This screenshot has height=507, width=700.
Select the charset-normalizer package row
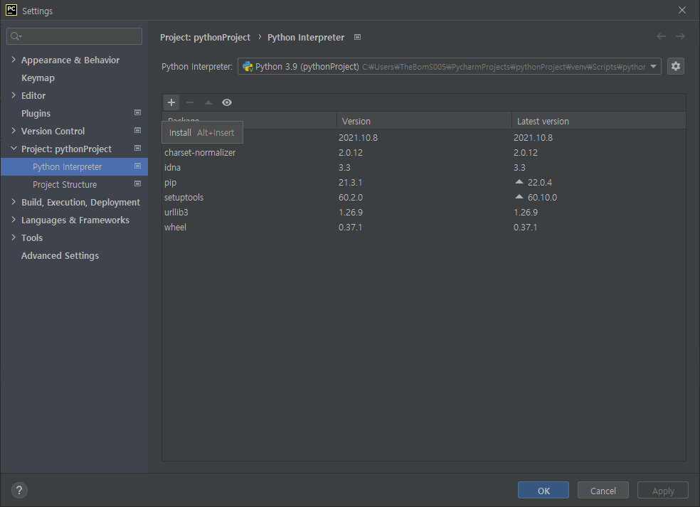pyautogui.click(x=424, y=153)
